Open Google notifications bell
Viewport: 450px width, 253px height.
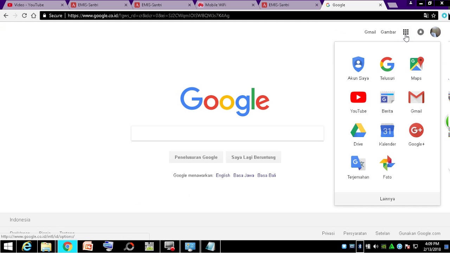(x=420, y=32)
